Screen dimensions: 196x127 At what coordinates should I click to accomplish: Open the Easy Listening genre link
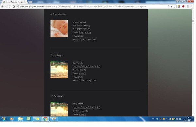point(85,32)
